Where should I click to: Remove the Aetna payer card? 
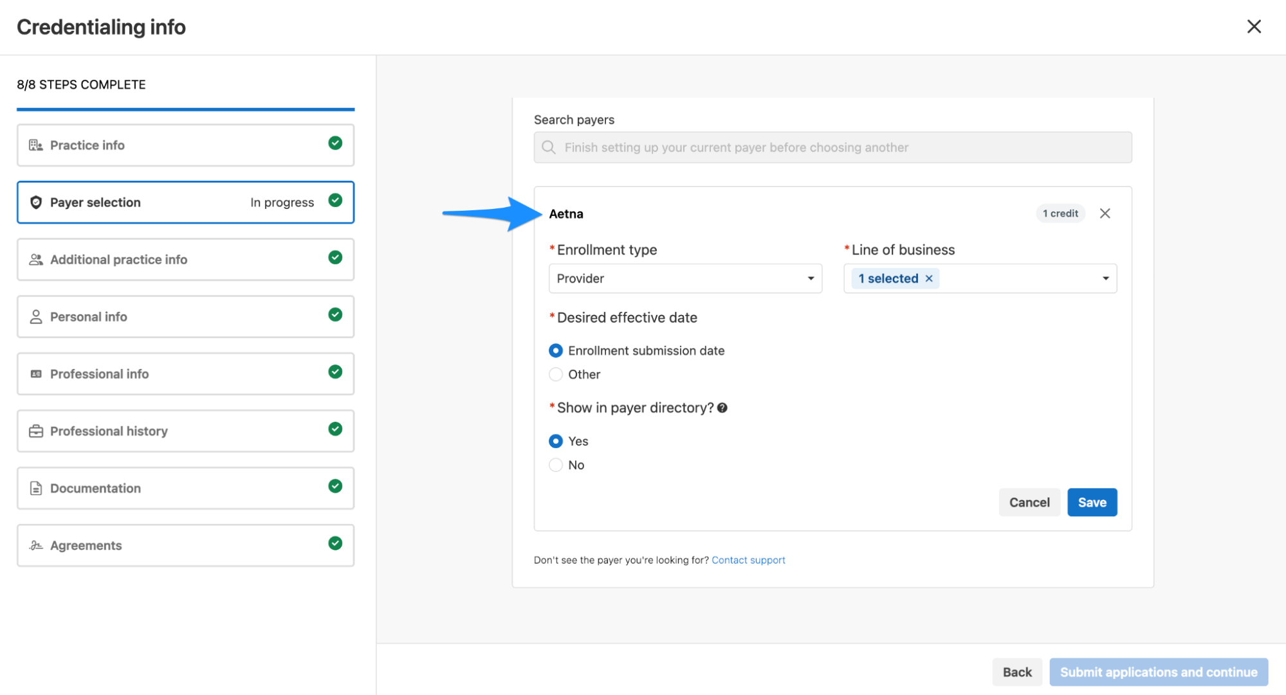[1105, 213]
